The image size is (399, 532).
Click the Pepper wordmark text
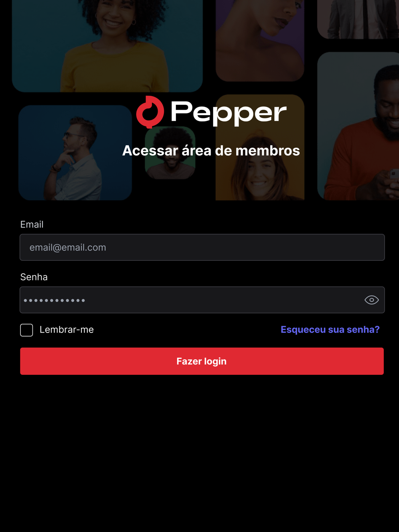point(229,113)
